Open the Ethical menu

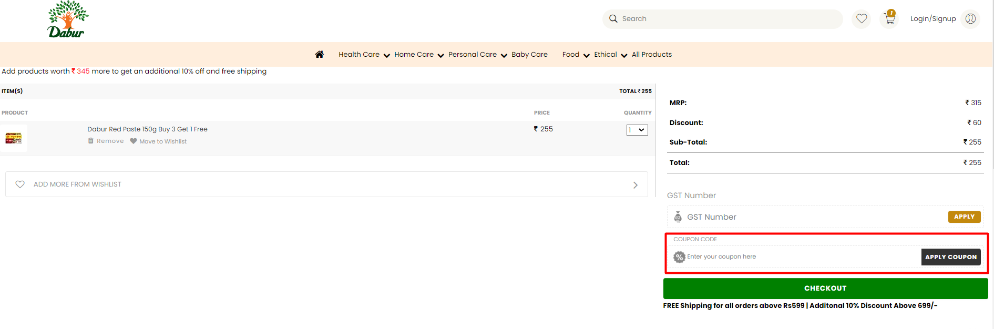click(x=606, y=55)
